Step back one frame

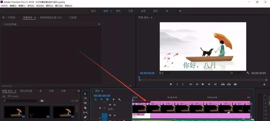click(197, 84)
